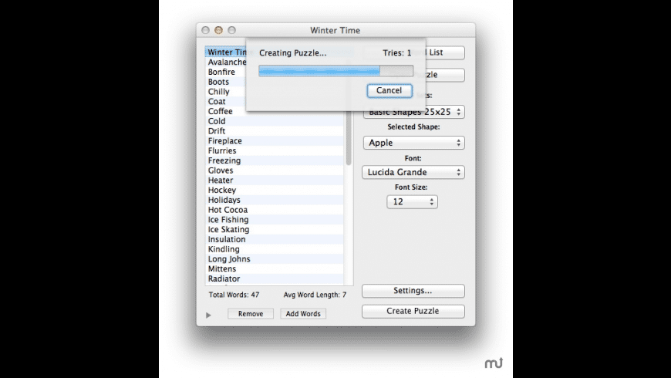
Task: Click the Add Words button
Action: pyautogui.click(x=303, y=314)
